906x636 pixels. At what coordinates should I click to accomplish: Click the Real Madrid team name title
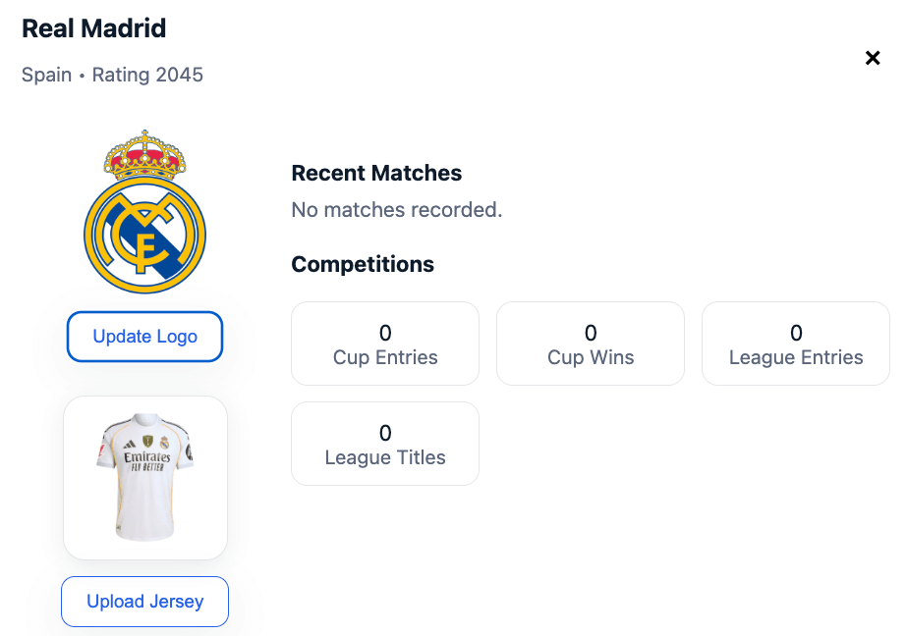pyautogui.click(x=94, y=28)
